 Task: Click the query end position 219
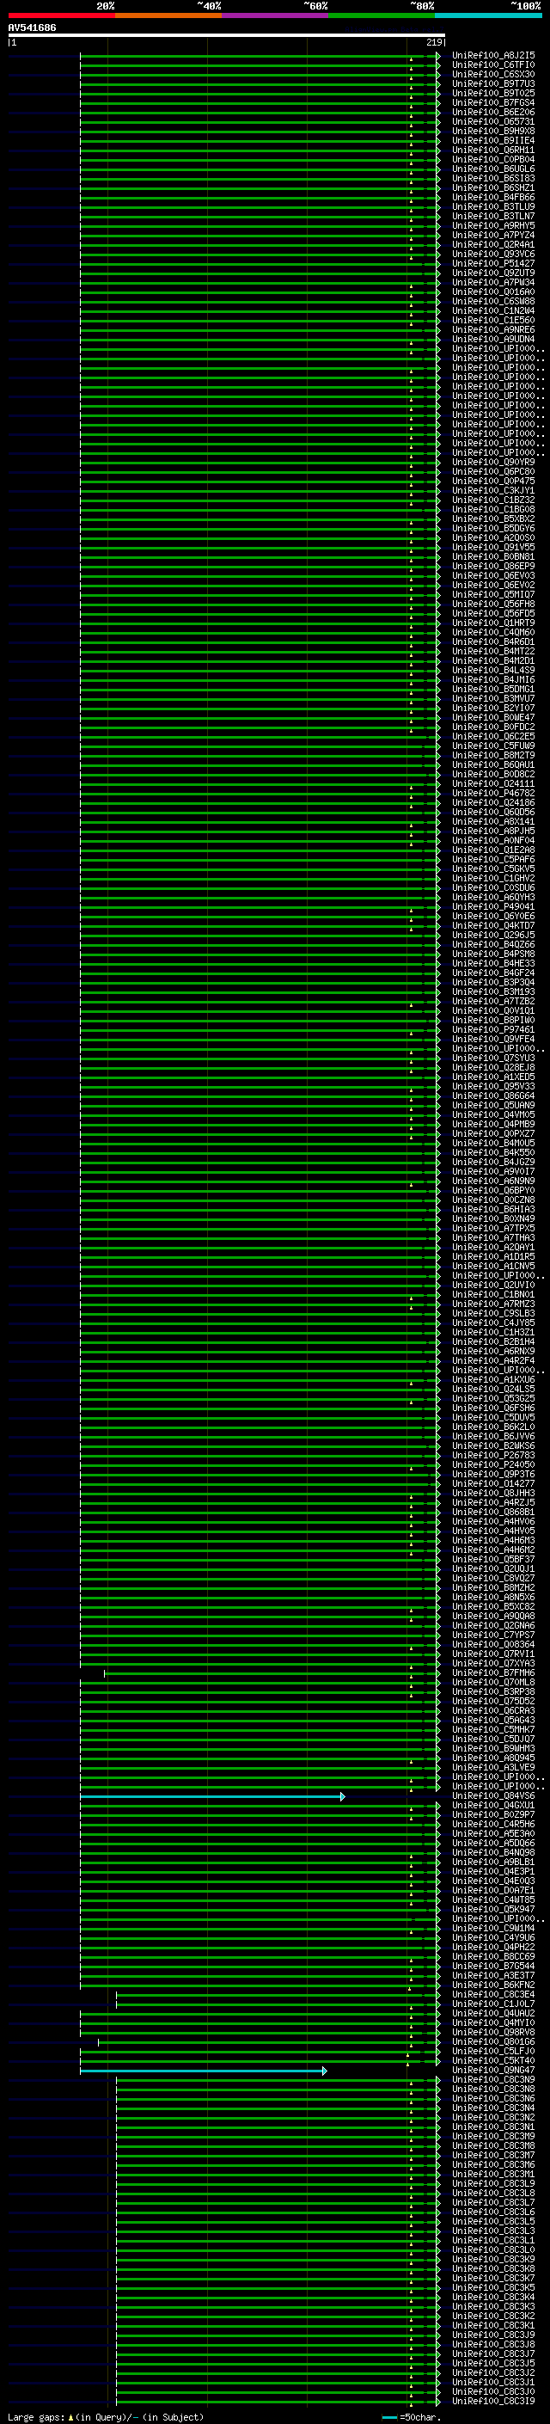434,42
